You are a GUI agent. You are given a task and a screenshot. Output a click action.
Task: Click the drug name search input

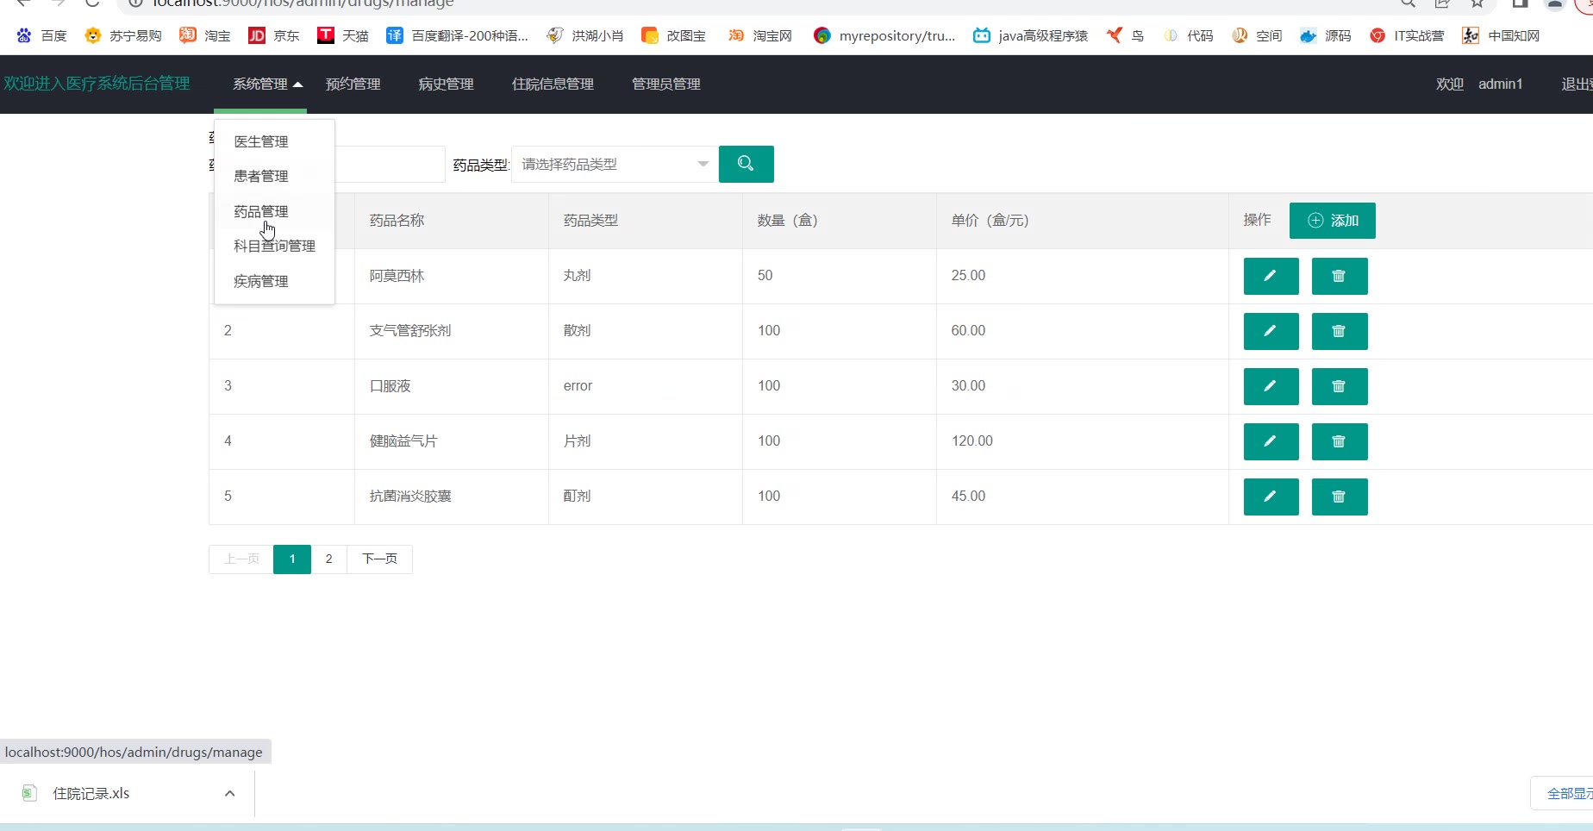390,164
